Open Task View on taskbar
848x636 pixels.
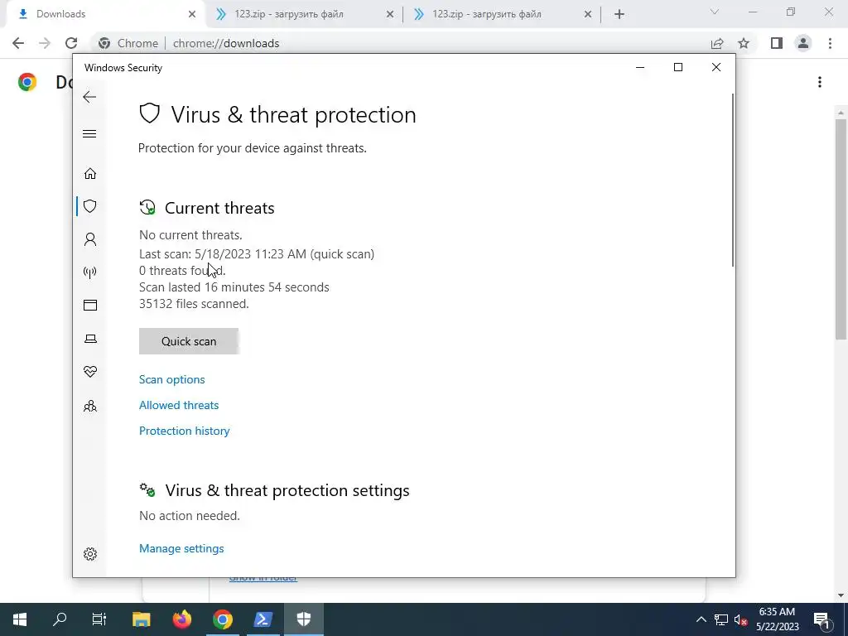pyautogui.click(x=99, y=619)
